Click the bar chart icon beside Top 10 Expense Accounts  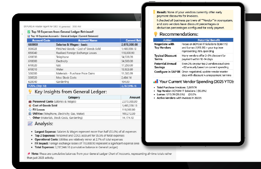coord(29,36)
